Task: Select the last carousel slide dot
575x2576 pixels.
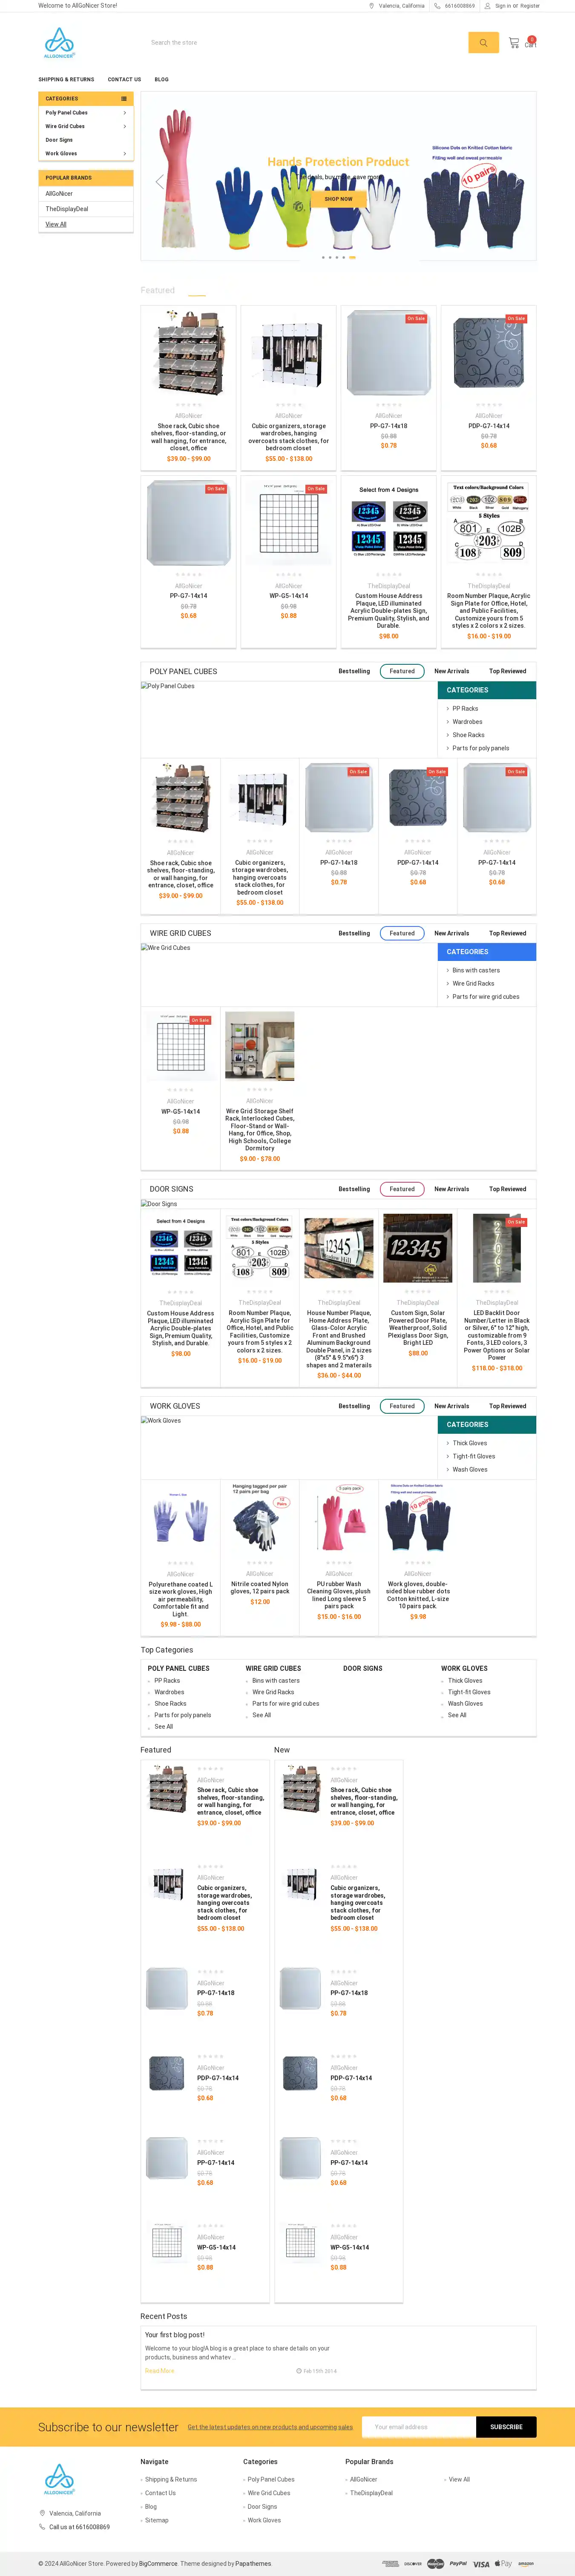Action: click(352, 257)
